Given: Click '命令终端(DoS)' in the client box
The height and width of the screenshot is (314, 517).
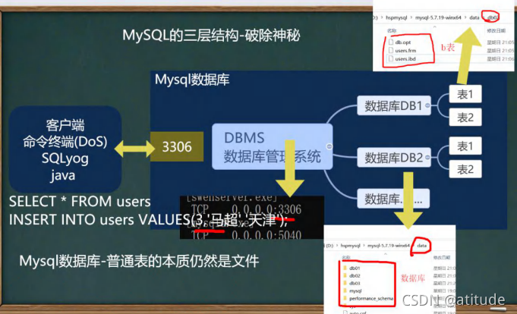Looking at the screenshot, I should click(65, 142).
